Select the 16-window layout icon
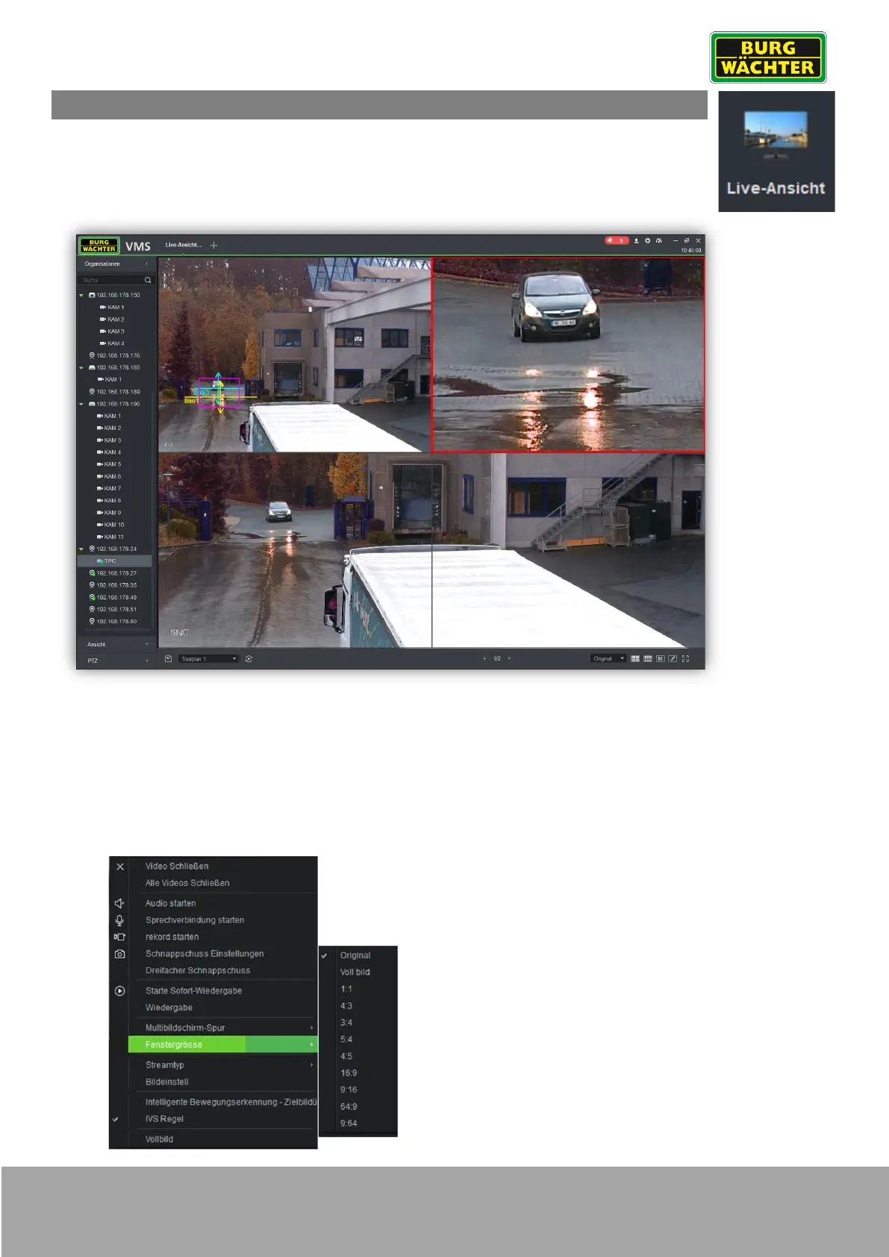Viewport: 889px width, 1257px height. [x=660, y=659]
